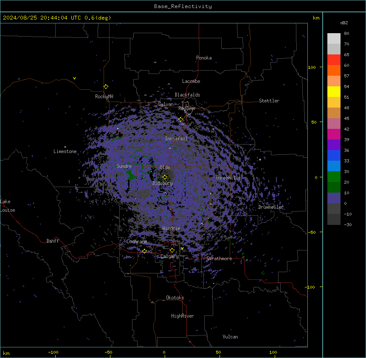Click the yellow v marker northwest of RockyMH
Image resolution: width=366 pixels, height=358 pixels.
[74, 78]
